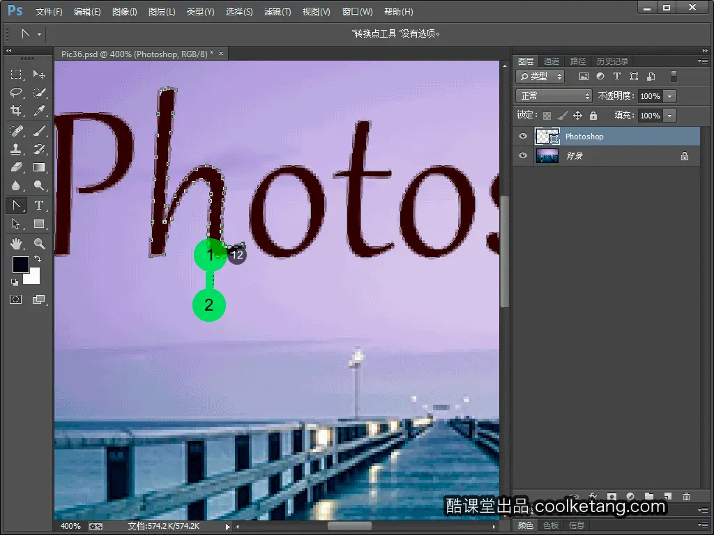714x535 pixels.
Task: Select the Crop tool
Action: point(16,111)
